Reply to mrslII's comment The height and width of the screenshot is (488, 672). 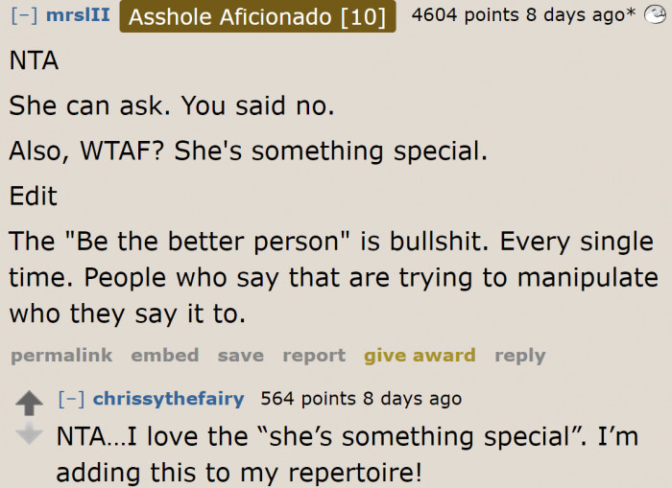pos(519,356)
